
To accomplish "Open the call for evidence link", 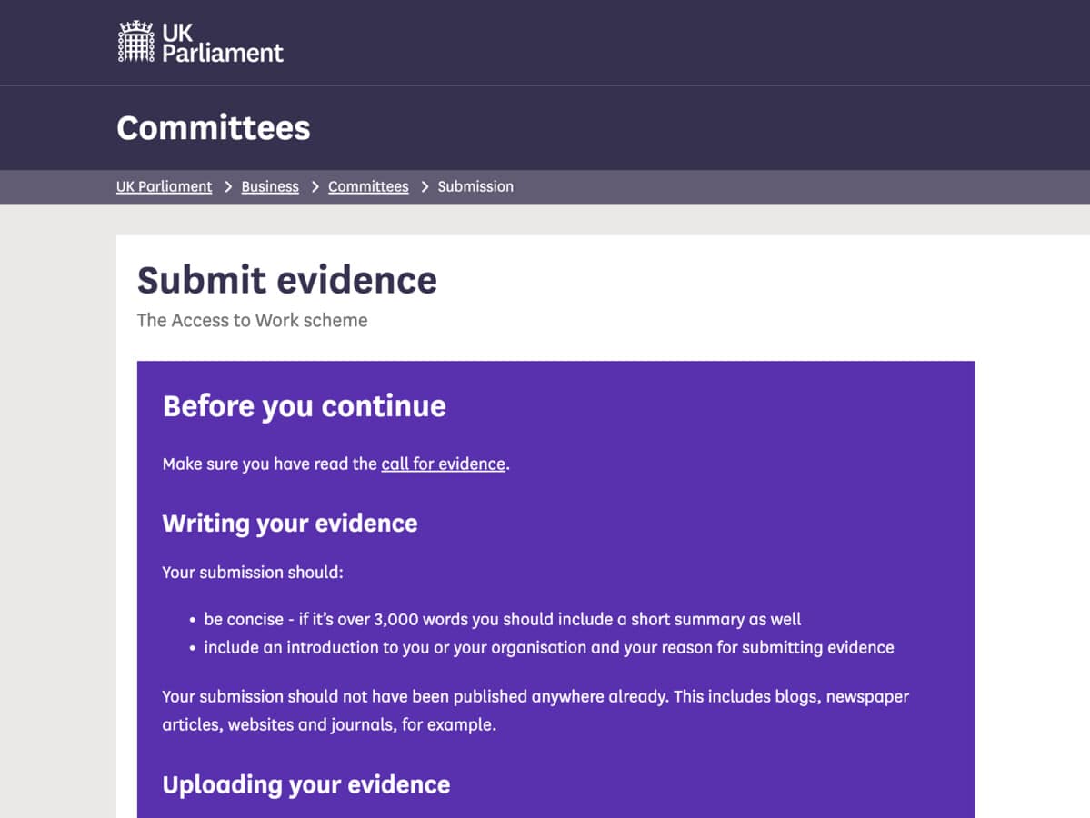I will click(x=443, y=464).
